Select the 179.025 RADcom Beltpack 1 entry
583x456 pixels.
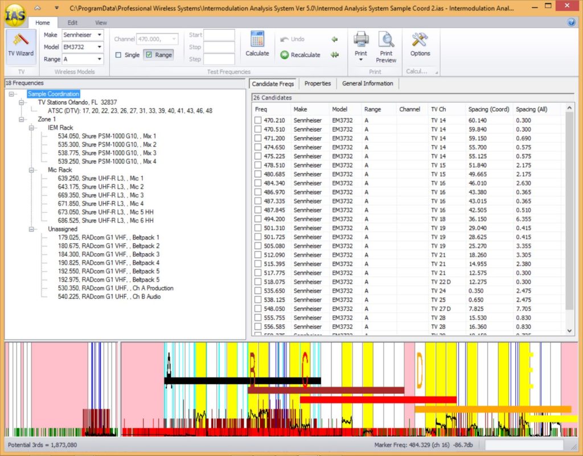pyautogui.click(x=109, y=237)
